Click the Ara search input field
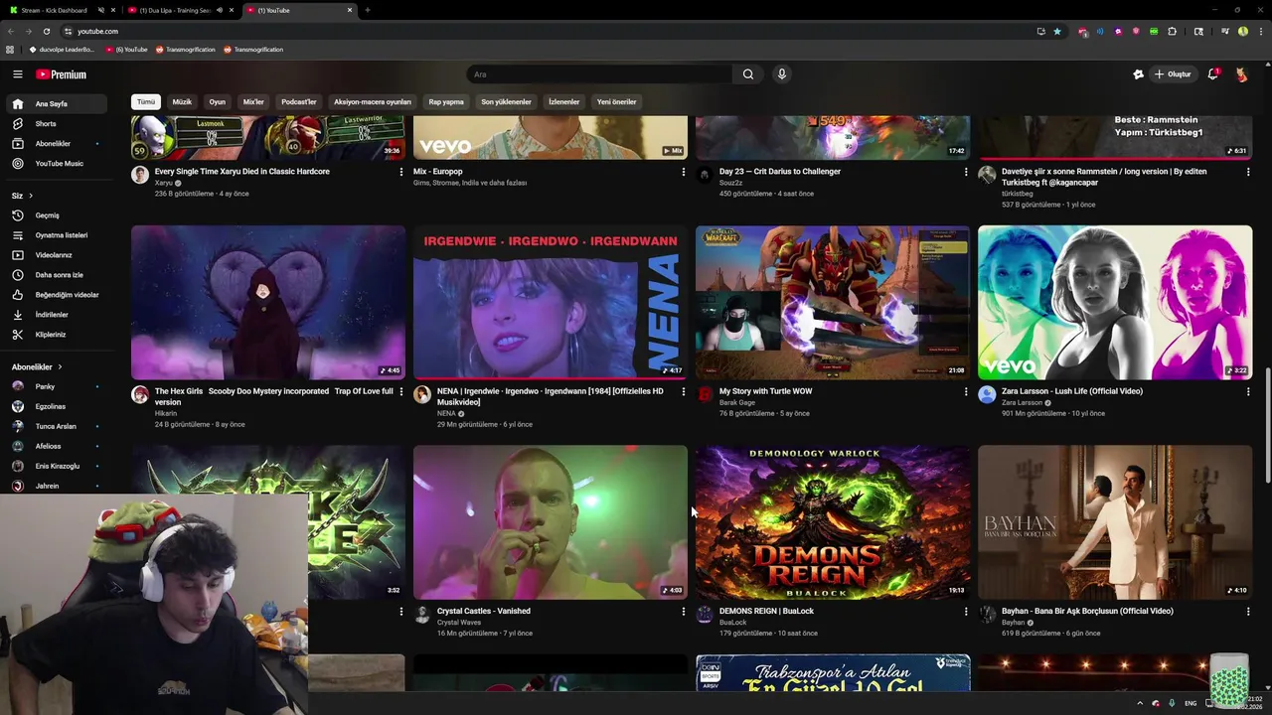This screenshot has width=1272, height=715. coord(599,74)
